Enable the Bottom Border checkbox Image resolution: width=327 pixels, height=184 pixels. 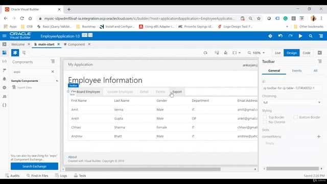[295, 117]
